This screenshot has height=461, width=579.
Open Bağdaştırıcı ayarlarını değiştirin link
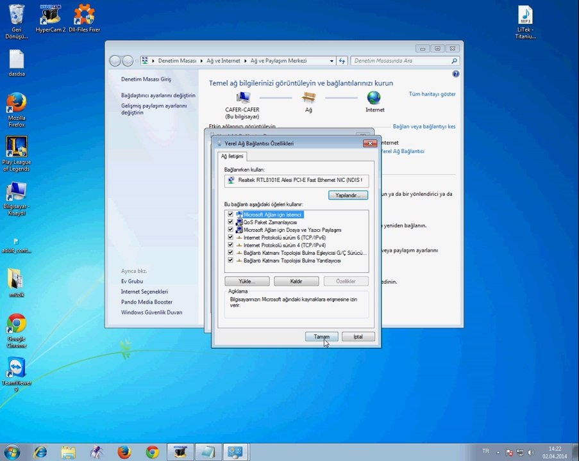[158, 95]
